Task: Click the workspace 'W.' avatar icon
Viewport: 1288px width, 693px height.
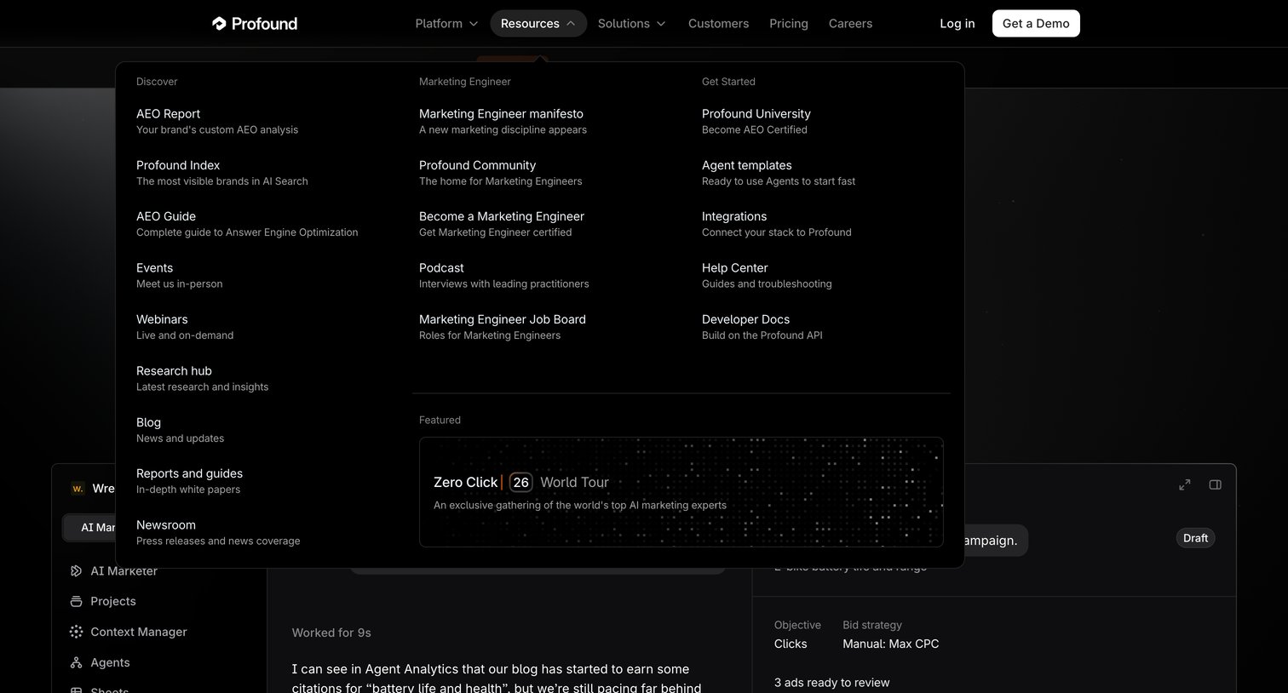Action: point(78,489)
